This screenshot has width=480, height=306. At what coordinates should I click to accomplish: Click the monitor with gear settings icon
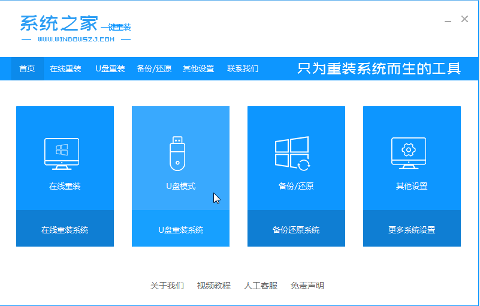pyautogui.click(x=409, y=154)
